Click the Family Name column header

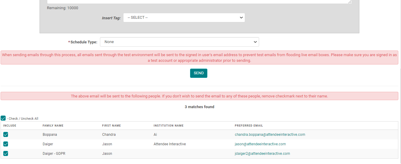pos(53,126)
